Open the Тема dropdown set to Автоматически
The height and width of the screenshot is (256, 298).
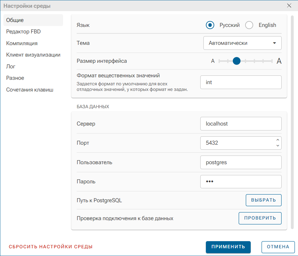click(242, 43)
